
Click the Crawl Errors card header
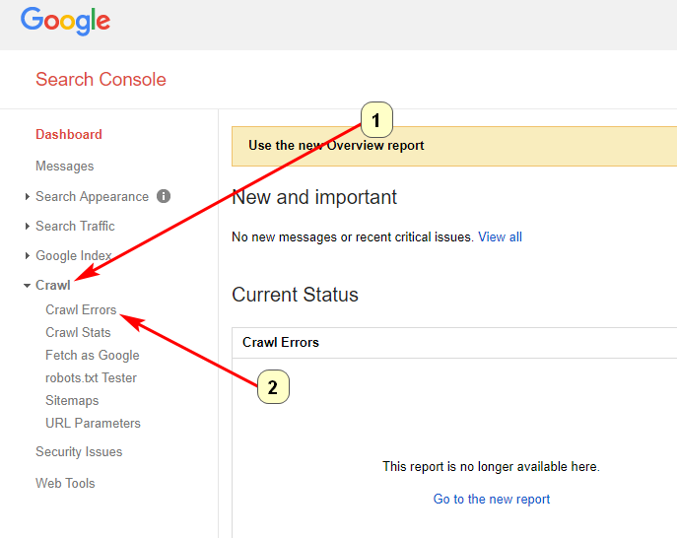454,342
